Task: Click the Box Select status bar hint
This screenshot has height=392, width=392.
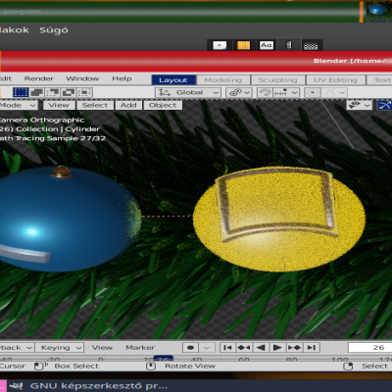Action: point(76,367)
